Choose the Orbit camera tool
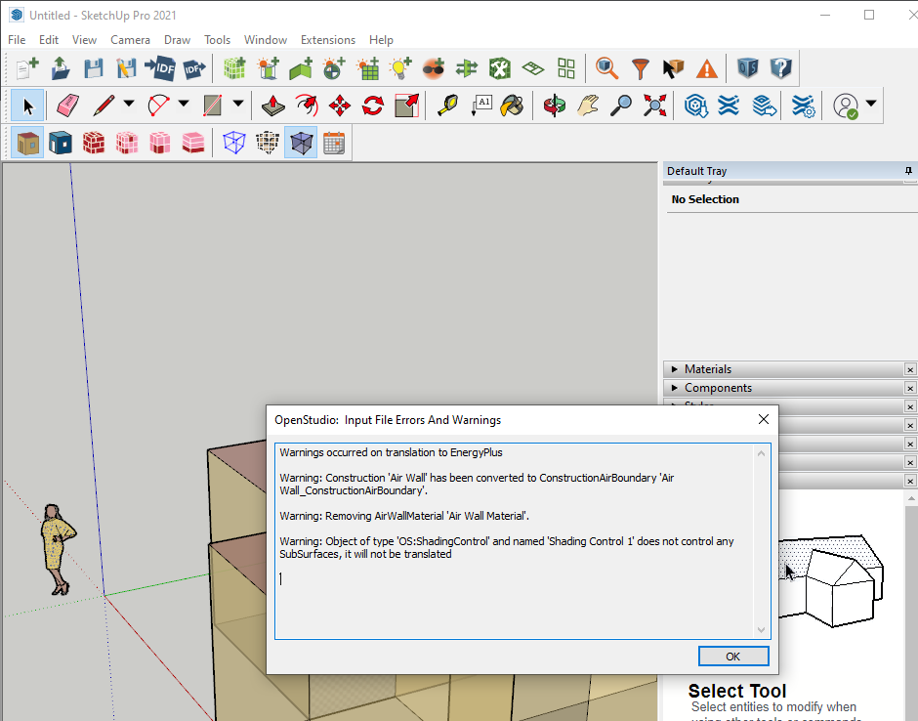 click(554, 106)
